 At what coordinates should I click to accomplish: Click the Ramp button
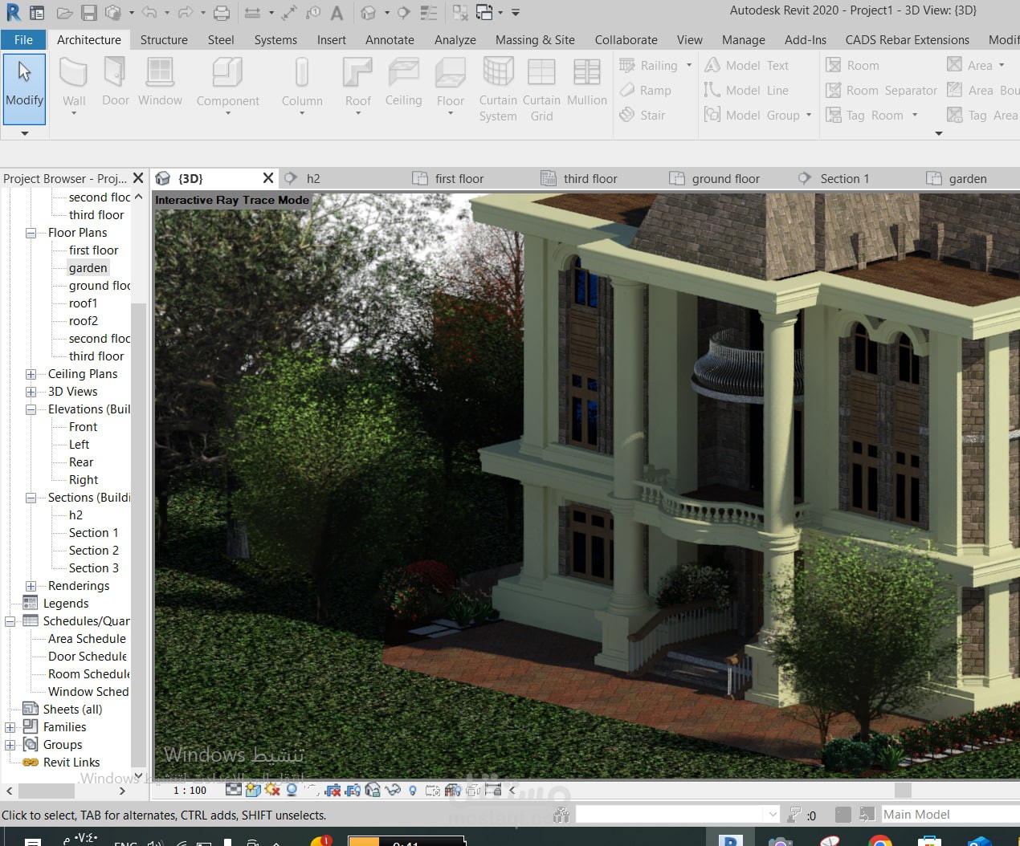646,91
